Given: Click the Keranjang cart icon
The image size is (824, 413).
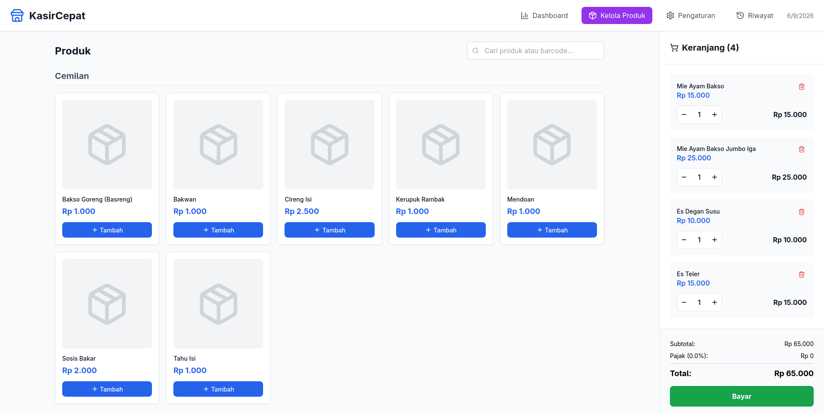Looking at the screenshot, I should click(674, 48).
